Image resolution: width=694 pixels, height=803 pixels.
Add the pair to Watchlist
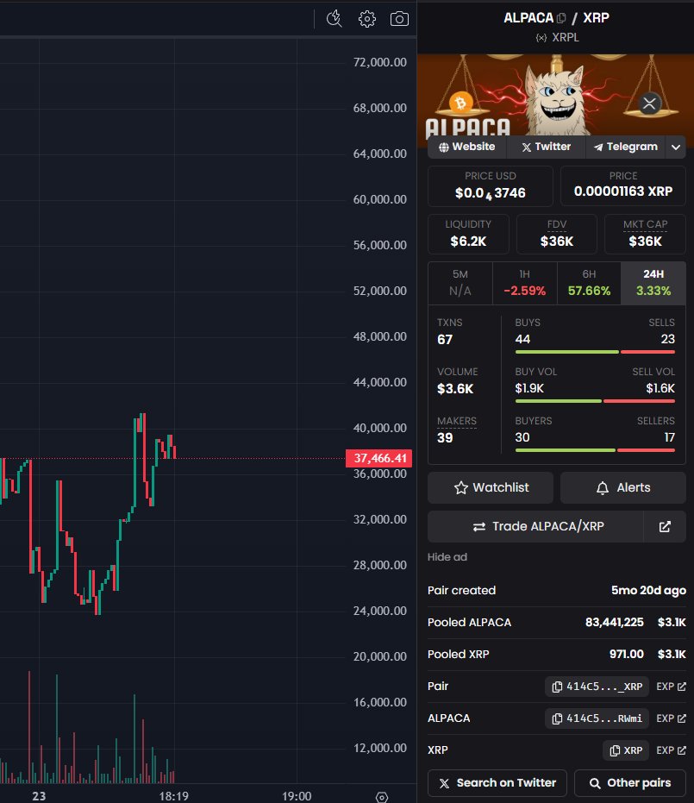491,487
